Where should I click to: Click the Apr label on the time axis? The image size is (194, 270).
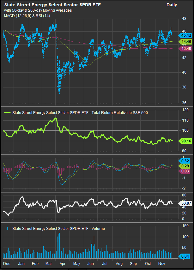[x=62, y=263]
